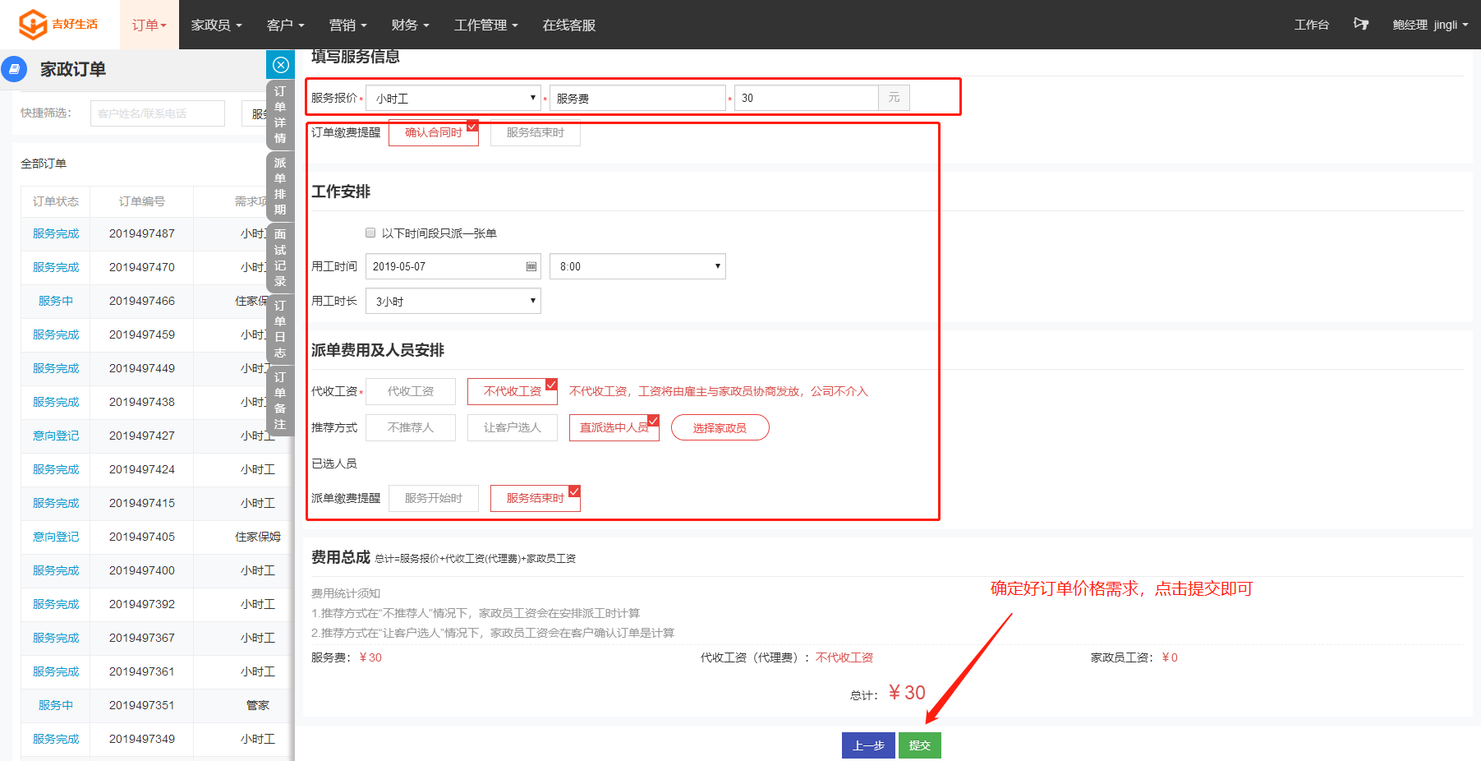The image size is (1481, 761).
Task: Select the 服务结束时 order reminder option
Action: point(536,133)
